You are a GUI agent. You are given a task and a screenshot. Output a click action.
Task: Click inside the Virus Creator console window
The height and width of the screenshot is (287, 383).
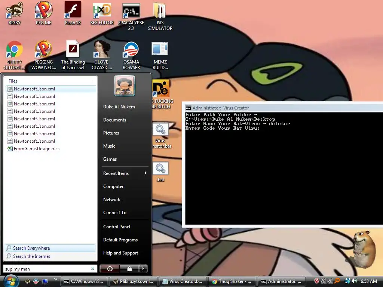click(x=284, y=168)
